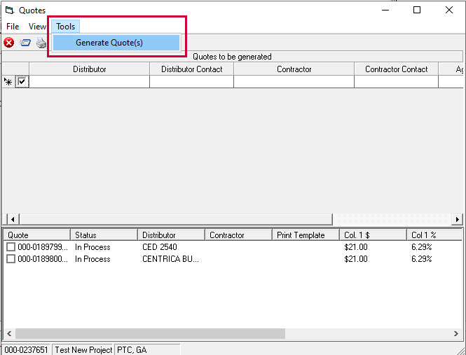466x355 pixels.
Task: Click the red X delete toolbar icon
Action: tap(9, 43)
